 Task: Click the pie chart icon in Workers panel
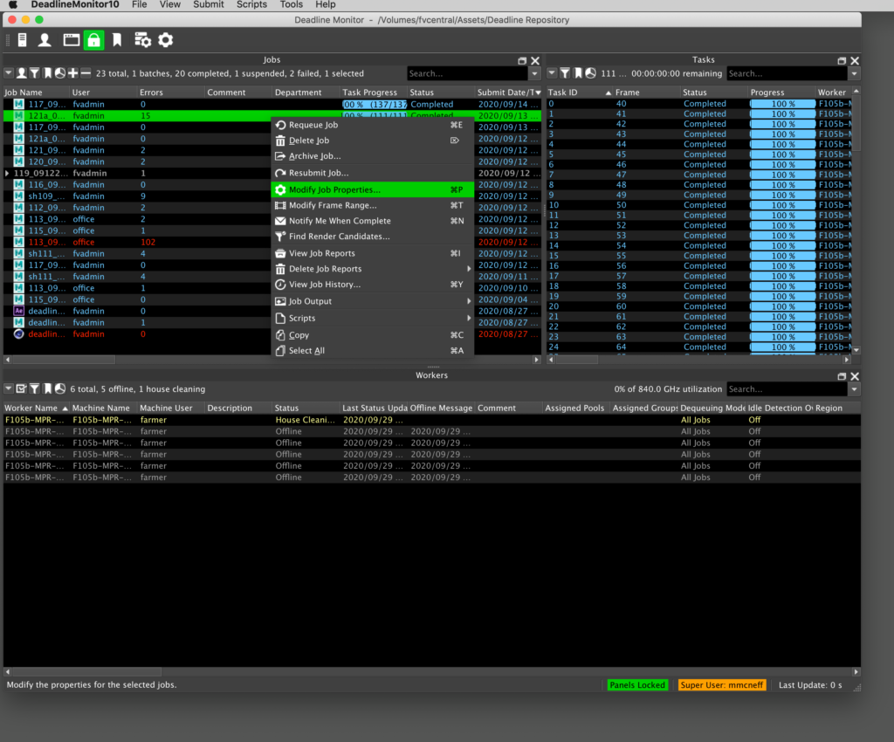pos(60,389)
